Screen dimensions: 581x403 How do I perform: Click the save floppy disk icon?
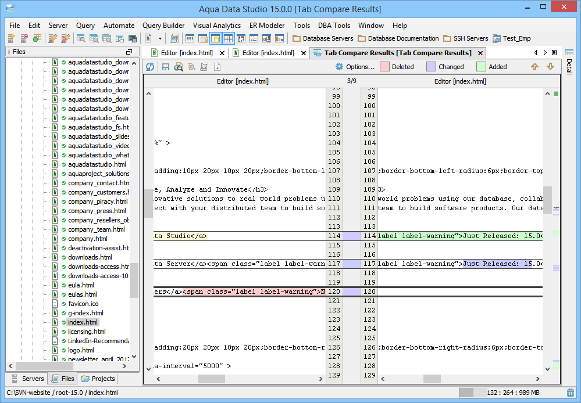click(166, 67)
